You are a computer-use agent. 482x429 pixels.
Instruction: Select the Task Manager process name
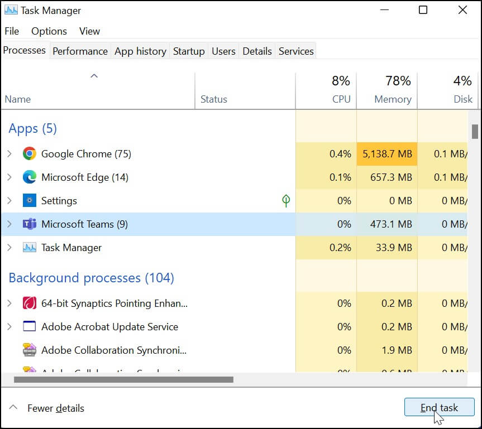click(71, 248)
